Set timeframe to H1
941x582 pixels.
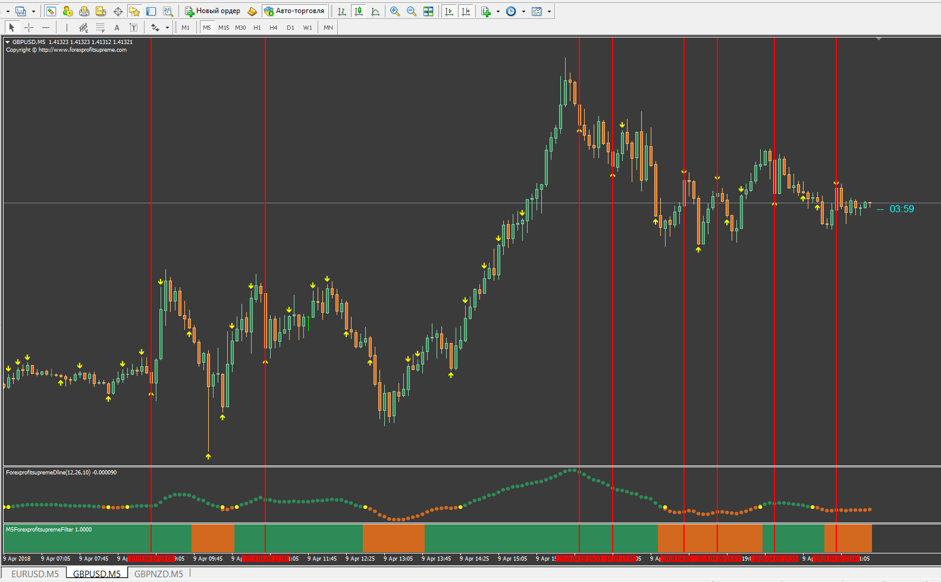coord(257,27)
